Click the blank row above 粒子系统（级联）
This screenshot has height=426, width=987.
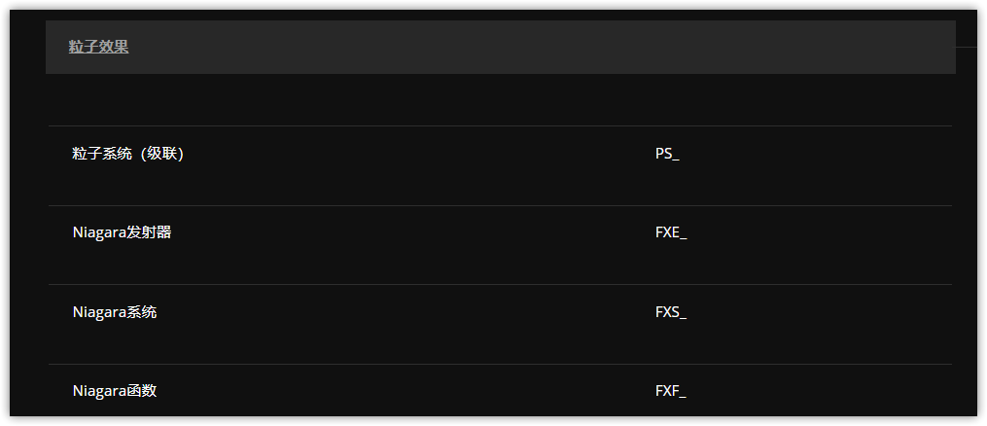501,100
